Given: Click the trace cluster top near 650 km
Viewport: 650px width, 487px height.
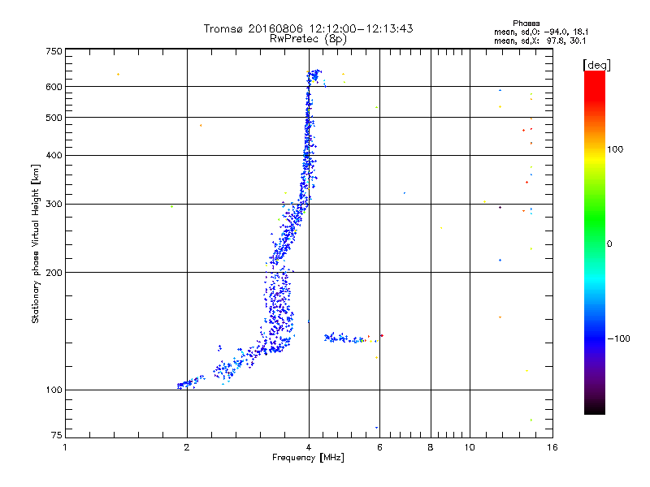Looking at the screenshot, I should 314,76.
